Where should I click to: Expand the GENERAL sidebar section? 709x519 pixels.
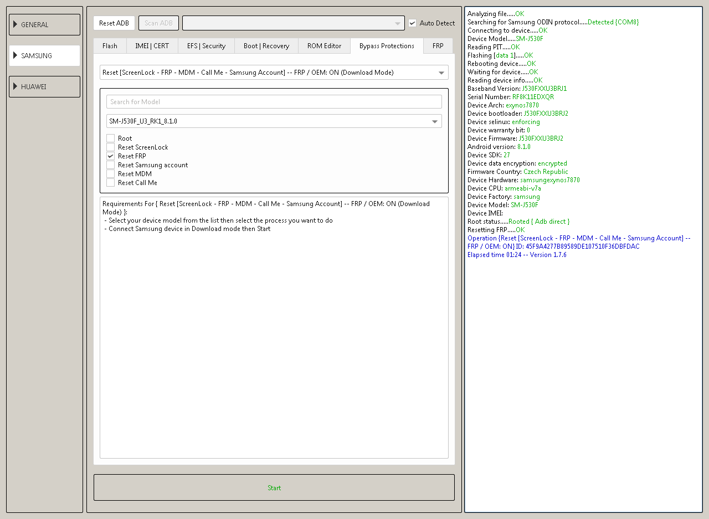point(44,25)
